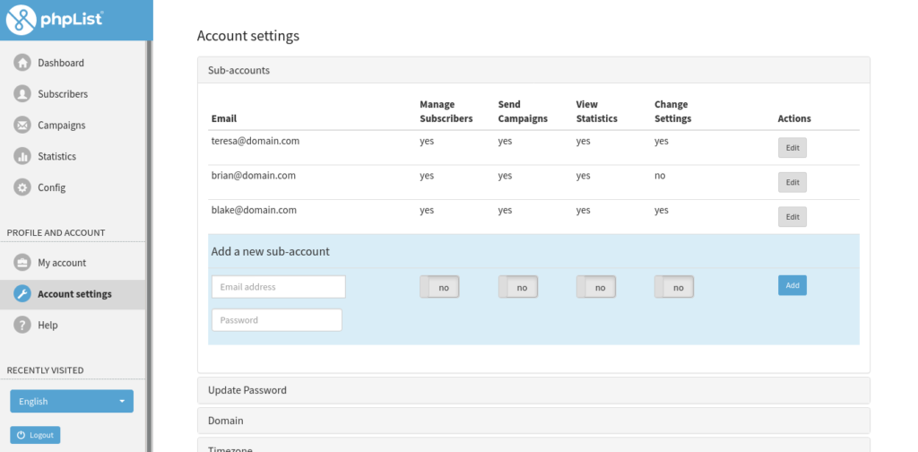Toggle Change Settings switch for new sub-account
Screen dimensions: 918x452
(x=674, y=287)
